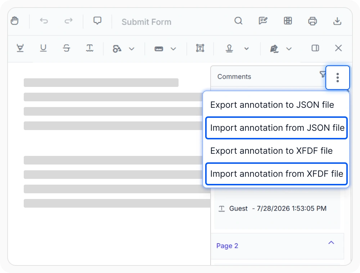This screenshot has height=273, width=360.
Task: Toggle the annotation edit toolbar icon
Action: [x=263, y=21]
